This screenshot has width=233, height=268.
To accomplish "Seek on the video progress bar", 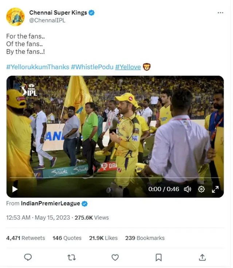I will click(x=115, y=178).
